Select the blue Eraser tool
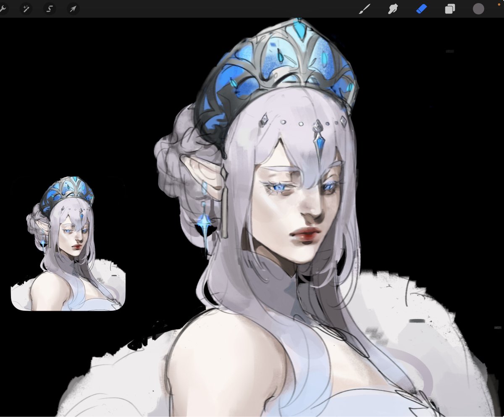Viewport: 504px width, 417px height. (421, 9)
